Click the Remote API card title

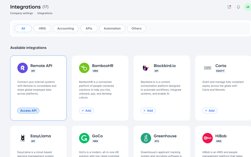41,66
